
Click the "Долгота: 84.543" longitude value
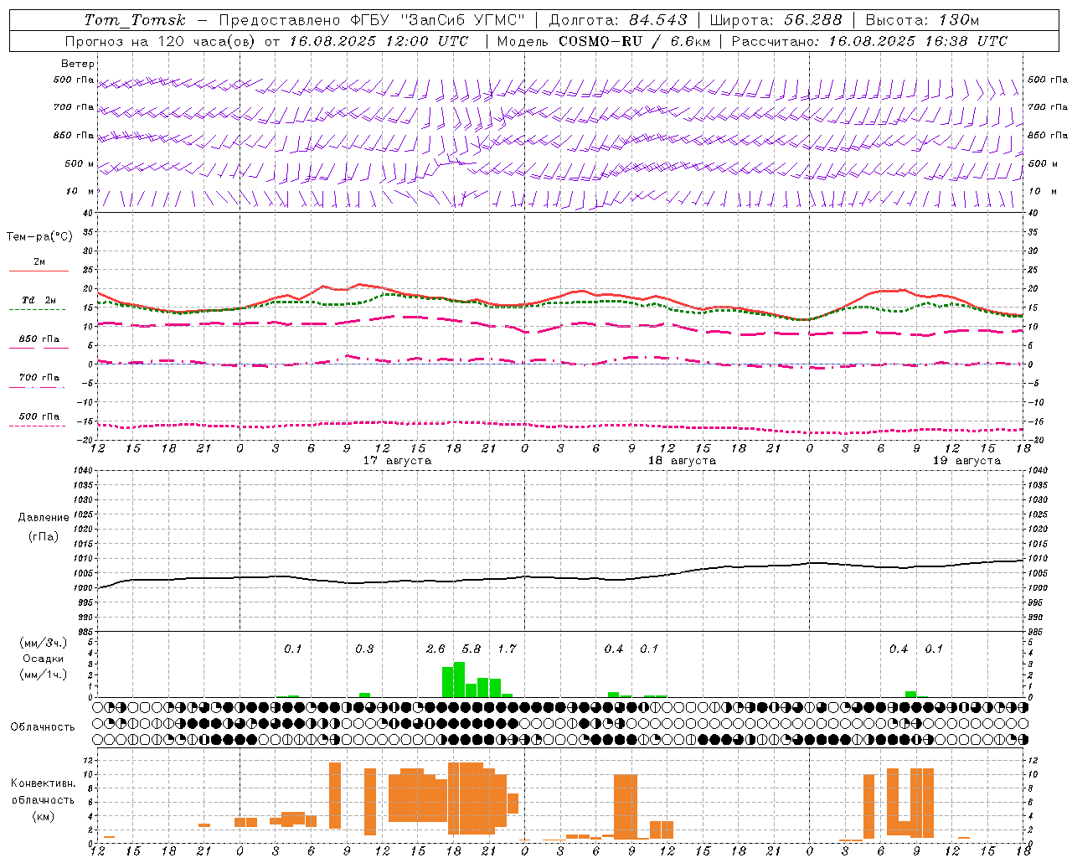coord(617,20)
